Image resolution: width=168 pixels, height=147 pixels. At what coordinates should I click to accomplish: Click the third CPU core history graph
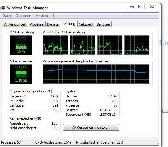click(110, 45)
